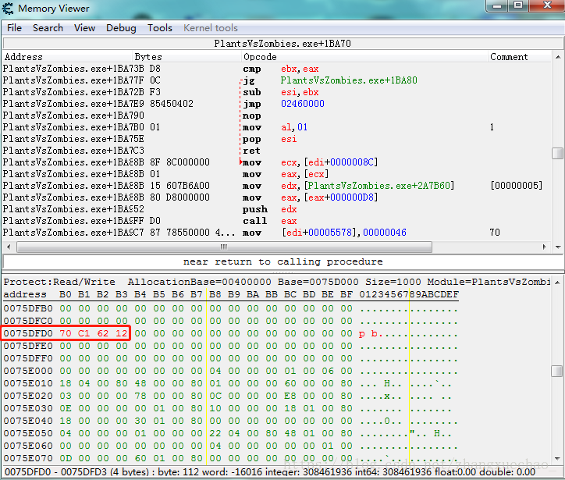The height and width of the screenshot is (480, 565).
Task: Select the push edx instruction row
Action: coord(277,209)
